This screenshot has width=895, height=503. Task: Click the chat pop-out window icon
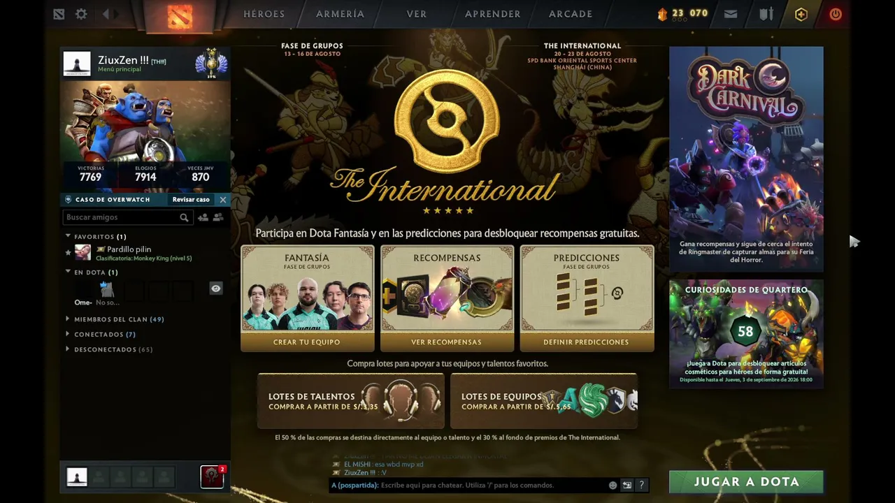coord(627,485)
